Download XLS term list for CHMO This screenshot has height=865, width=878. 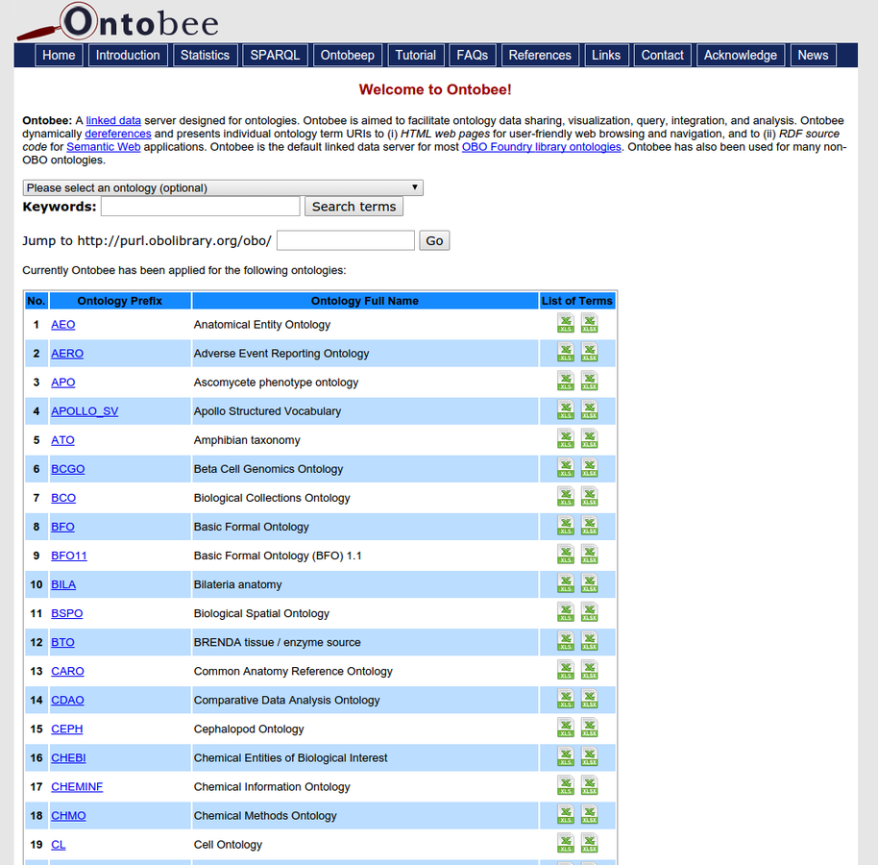coord(566,814)
